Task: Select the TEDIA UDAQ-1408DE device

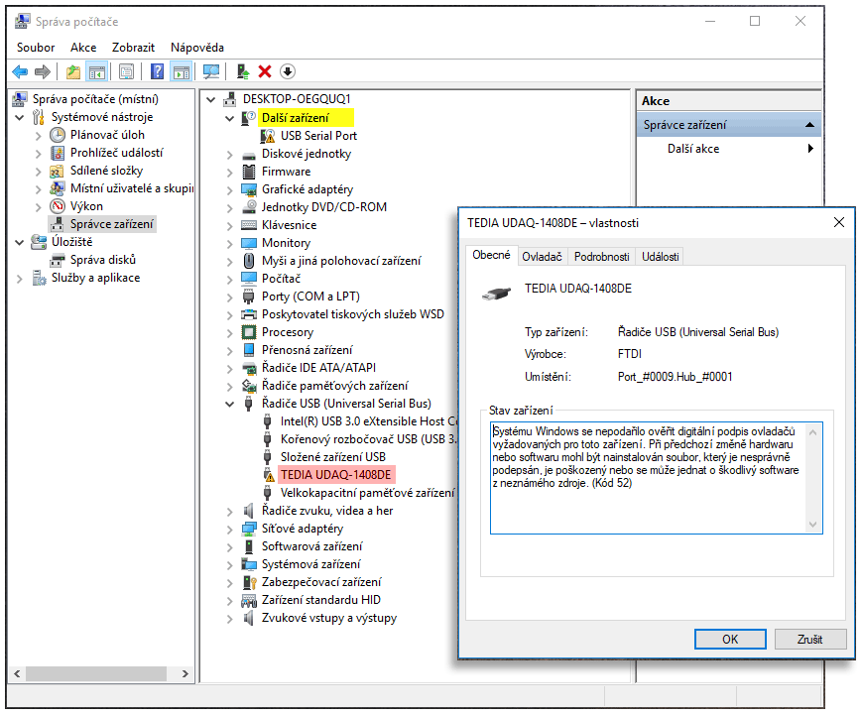Action: coord(335,475)
